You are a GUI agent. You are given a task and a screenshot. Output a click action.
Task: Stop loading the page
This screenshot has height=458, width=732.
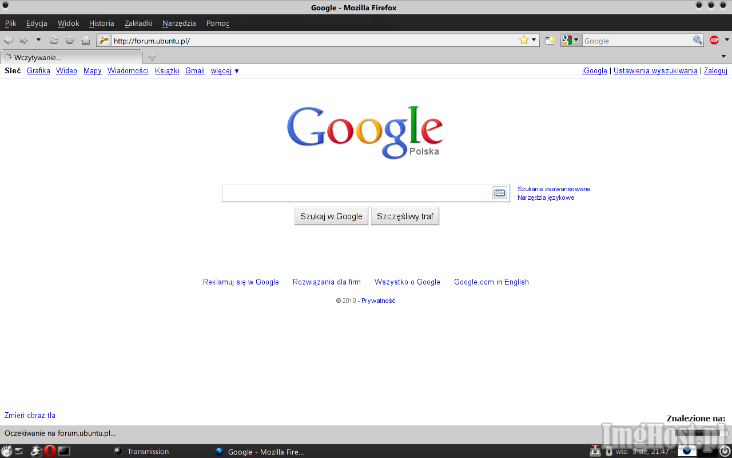70,40
